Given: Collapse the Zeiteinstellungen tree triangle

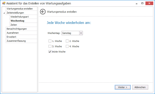Looking at the screenshot, I should (4, 13).
